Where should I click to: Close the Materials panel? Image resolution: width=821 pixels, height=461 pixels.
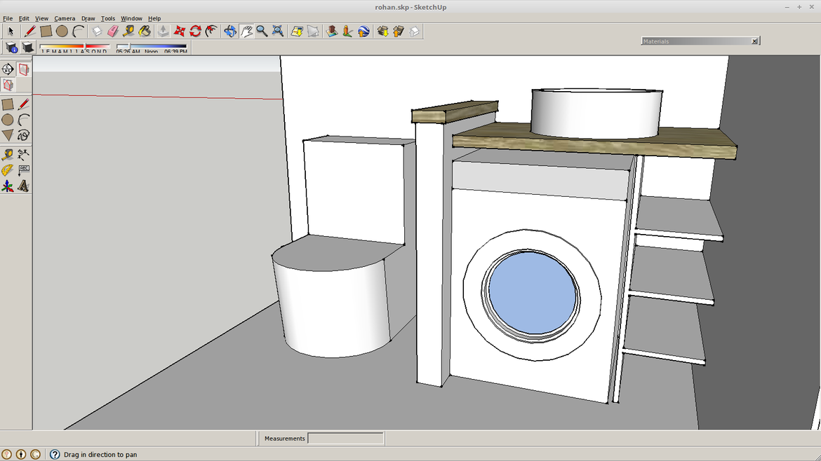pos(754,41)
